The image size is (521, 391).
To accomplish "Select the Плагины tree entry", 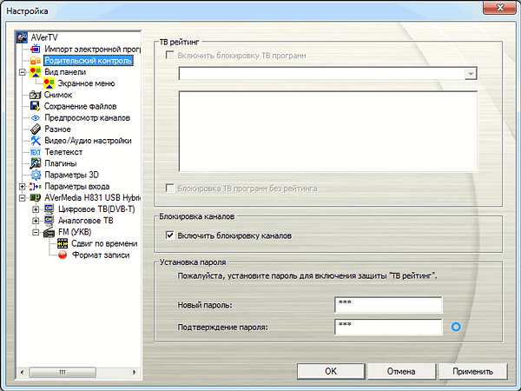I will click(x=61, y=163).
